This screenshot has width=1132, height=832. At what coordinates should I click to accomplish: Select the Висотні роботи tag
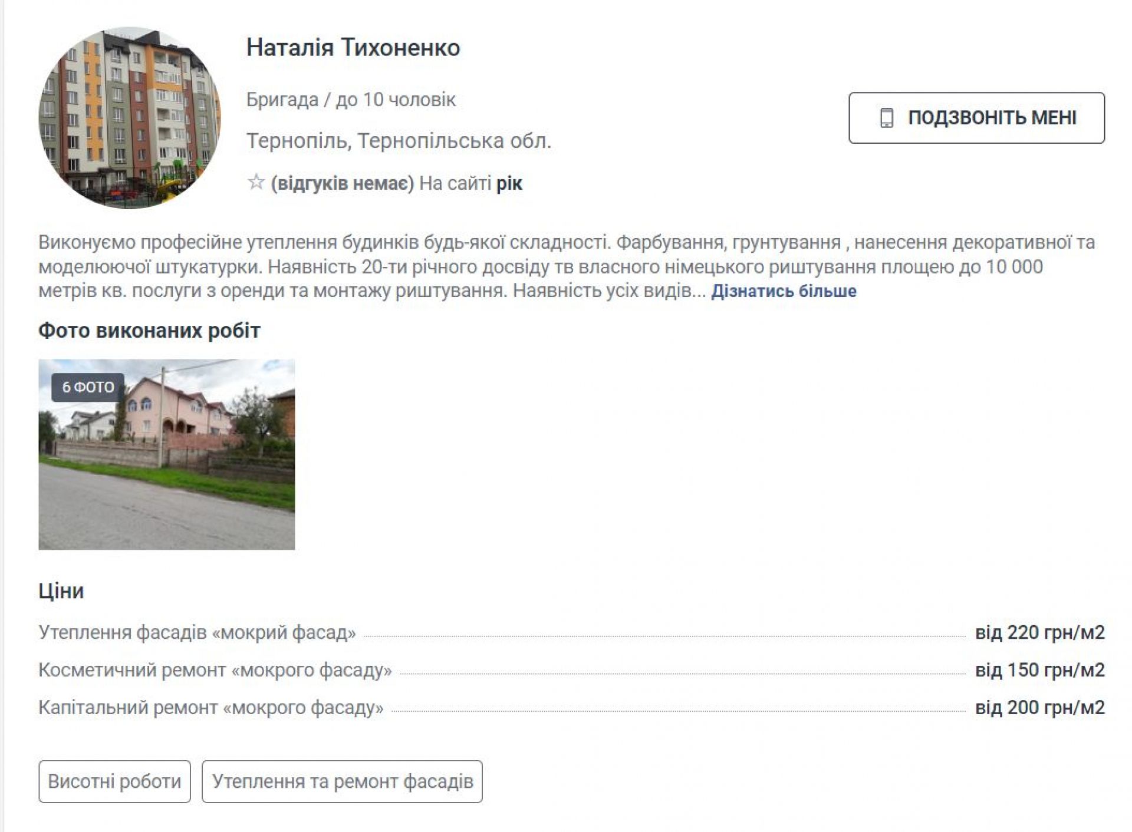114,781
